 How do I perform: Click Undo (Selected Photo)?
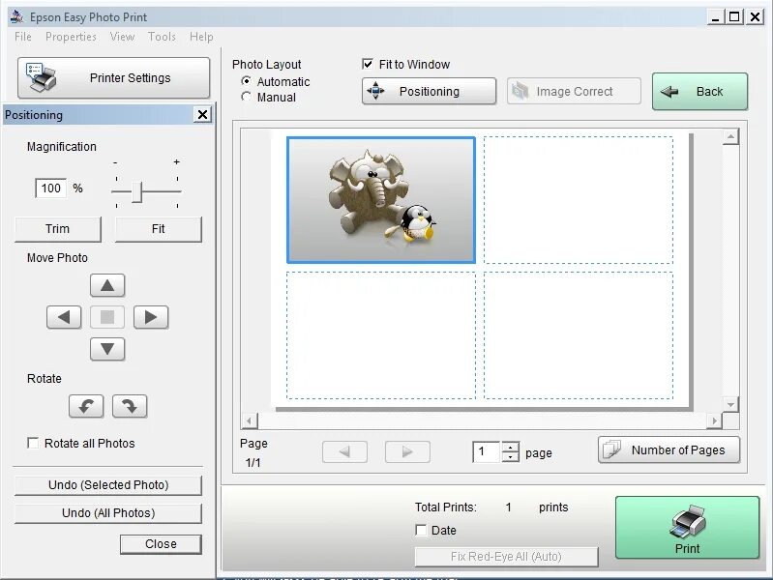pyautogui.click(x=108, y=485)
